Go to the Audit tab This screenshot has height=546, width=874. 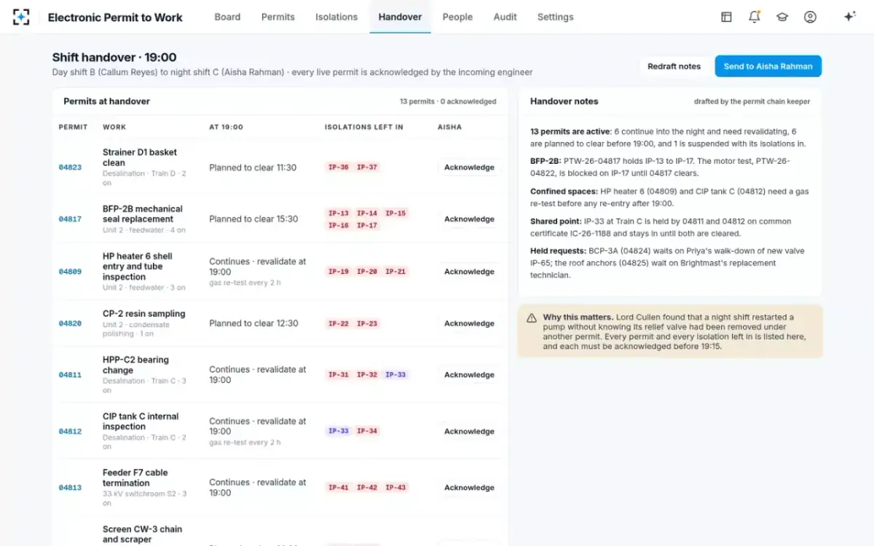click(505, 17)
